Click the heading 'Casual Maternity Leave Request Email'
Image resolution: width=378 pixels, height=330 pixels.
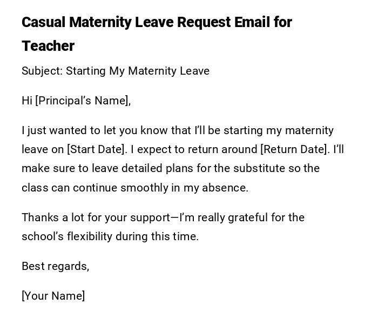(x=157, y=22)
